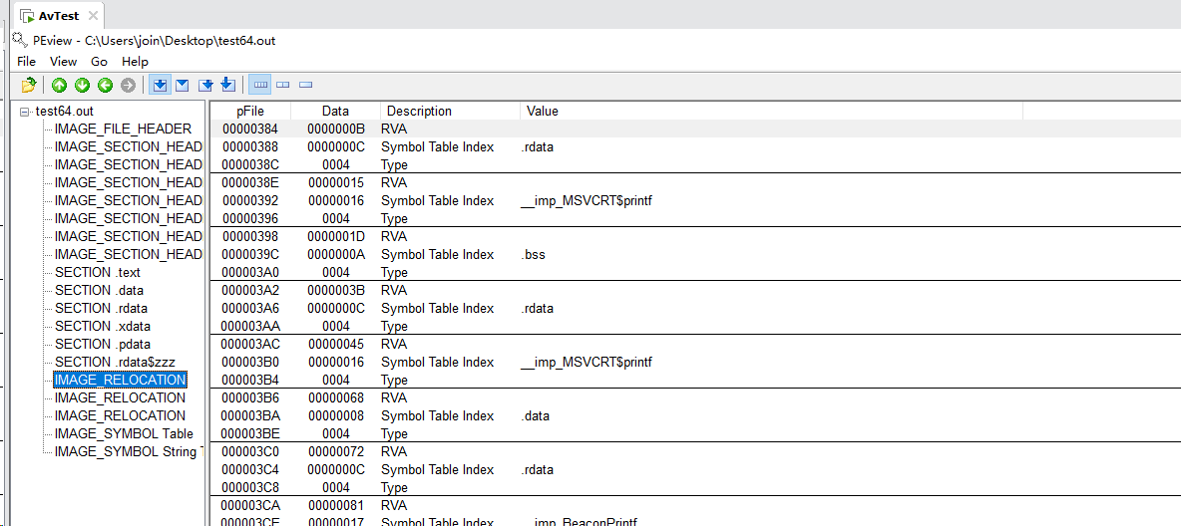Click the Type row at 0000038C
This screenshot has width=1181, height=526.
694,164
